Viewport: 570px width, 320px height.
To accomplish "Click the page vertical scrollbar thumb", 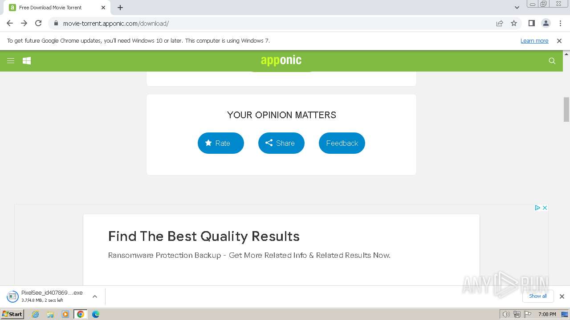I will [566, 109].
